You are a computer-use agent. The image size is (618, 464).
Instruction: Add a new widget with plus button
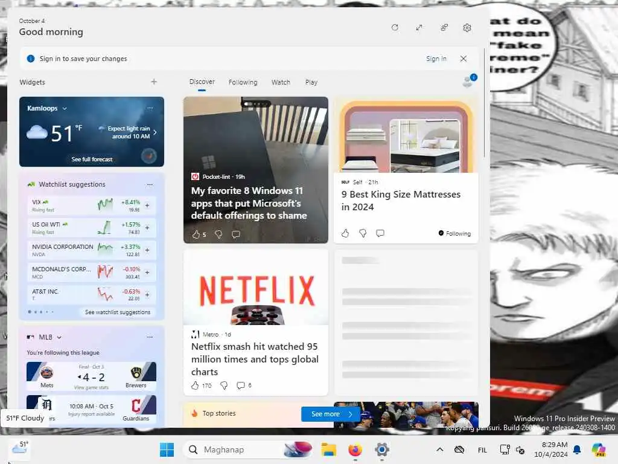(x=154, y=82)
